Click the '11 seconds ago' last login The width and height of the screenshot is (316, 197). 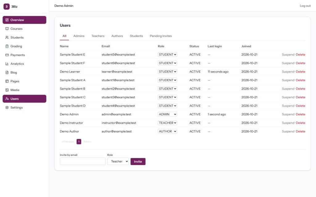[x=218, y=71]
